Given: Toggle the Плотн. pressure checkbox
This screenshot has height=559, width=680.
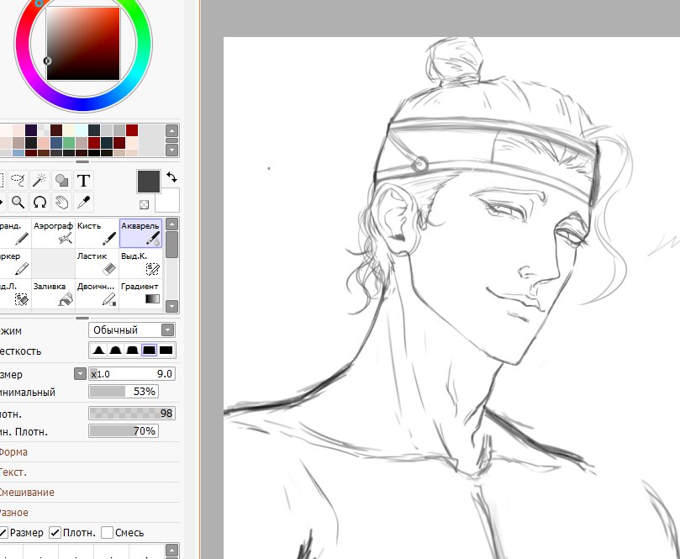Looking at the screenshot, I should [55, 533].
